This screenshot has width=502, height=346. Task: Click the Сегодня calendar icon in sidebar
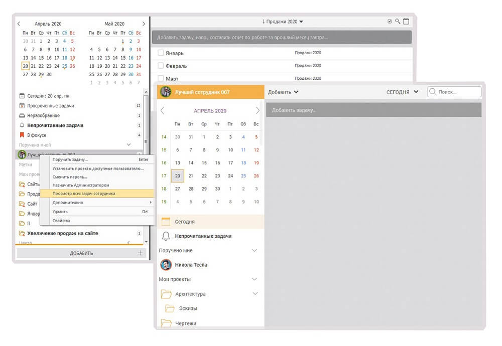click(166, 222)
